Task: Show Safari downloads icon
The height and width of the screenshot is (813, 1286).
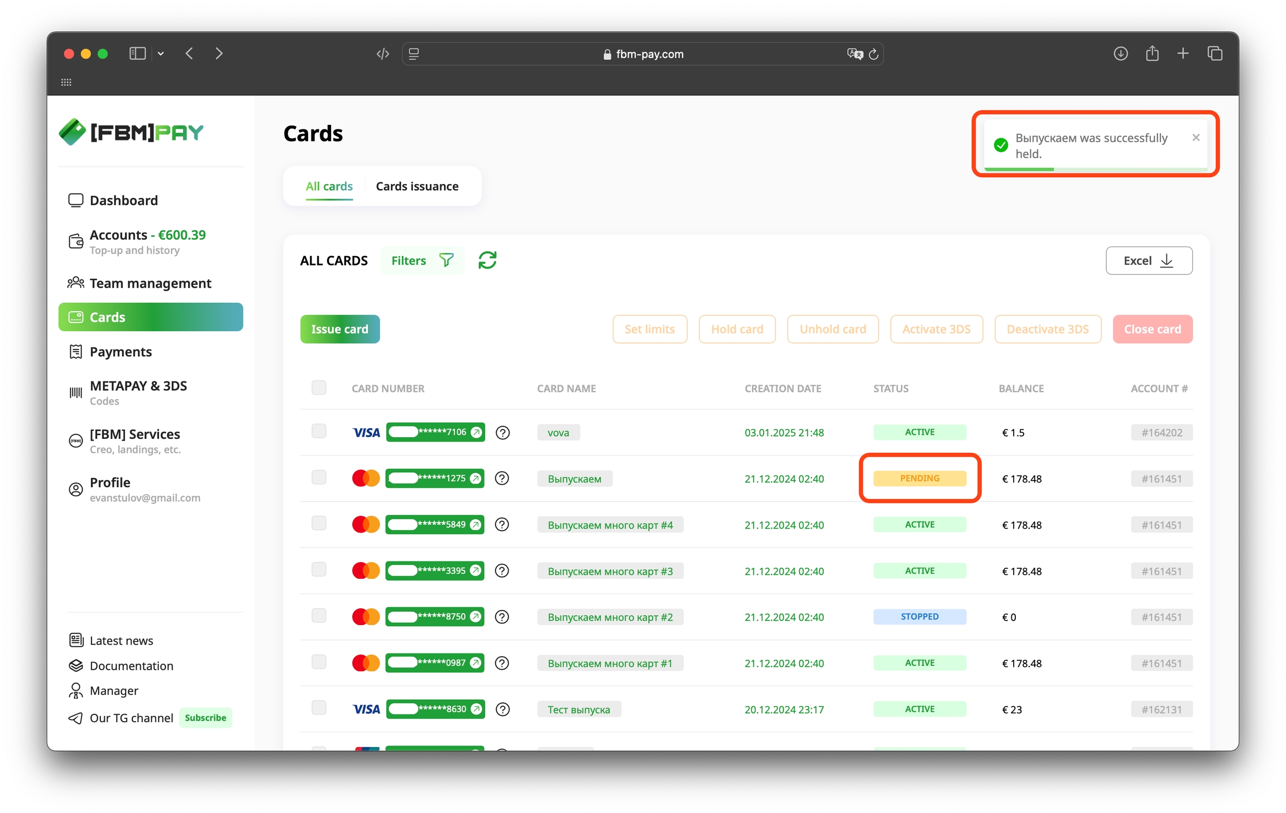Action: point(1120,54)
